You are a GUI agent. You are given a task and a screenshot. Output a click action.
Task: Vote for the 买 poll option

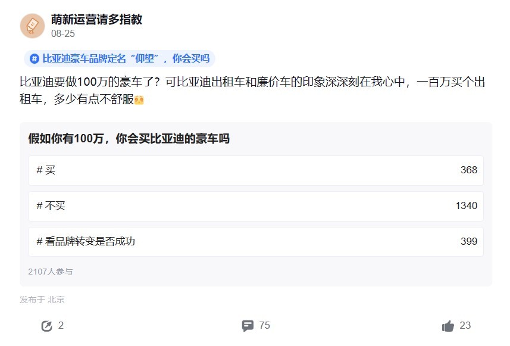[x=255, y=170]
